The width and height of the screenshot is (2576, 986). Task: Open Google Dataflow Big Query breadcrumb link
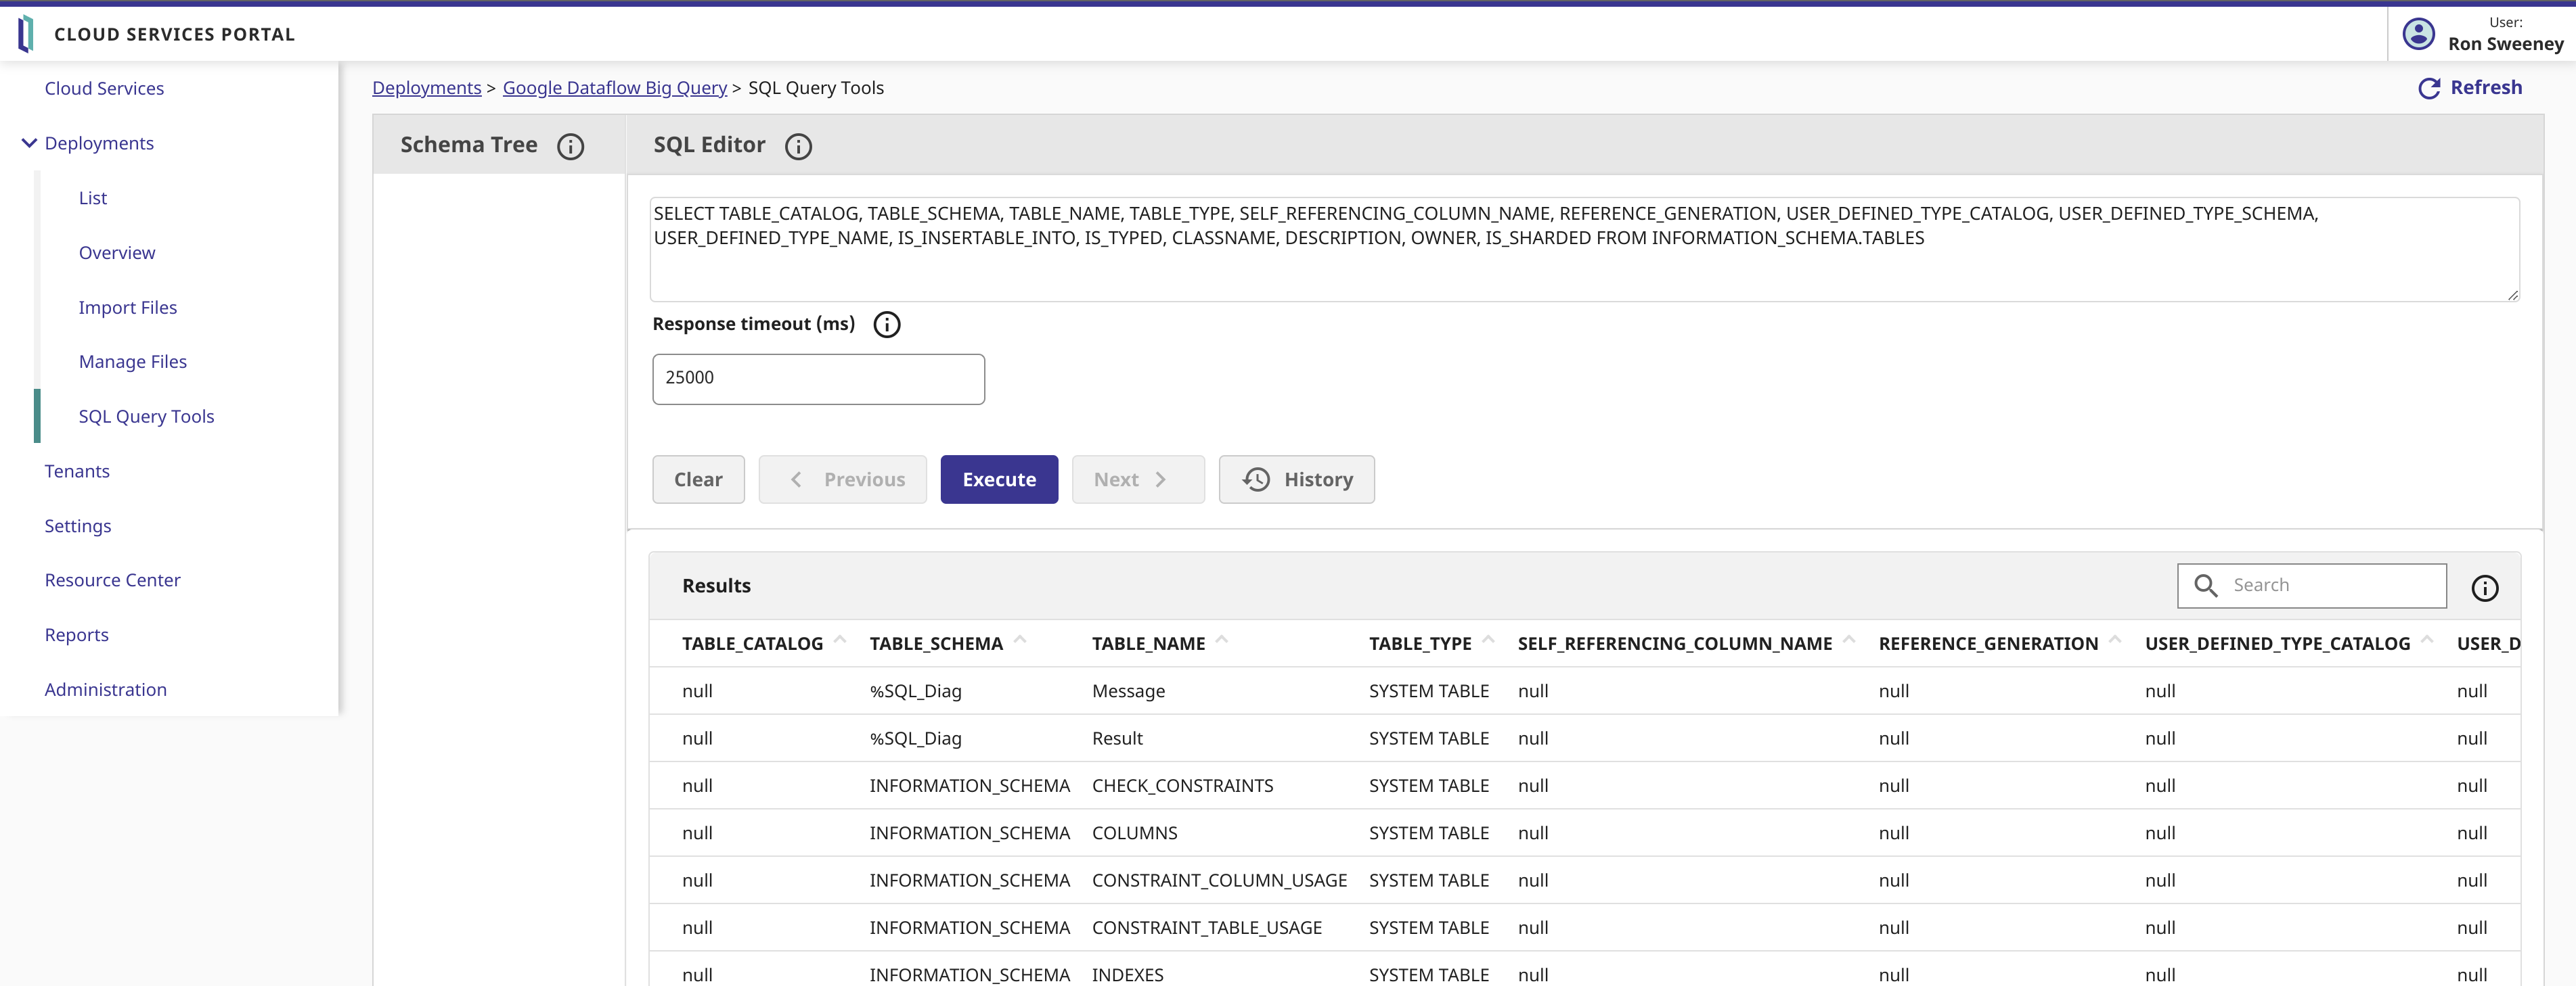click(614, 88)
